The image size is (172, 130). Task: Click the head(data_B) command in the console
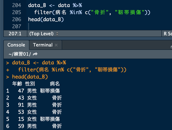[x=30, y=77]
